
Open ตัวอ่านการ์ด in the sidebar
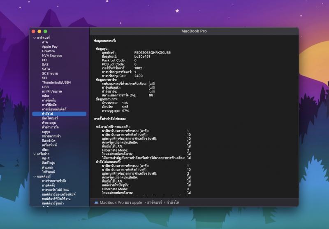[x=50, y=127]
